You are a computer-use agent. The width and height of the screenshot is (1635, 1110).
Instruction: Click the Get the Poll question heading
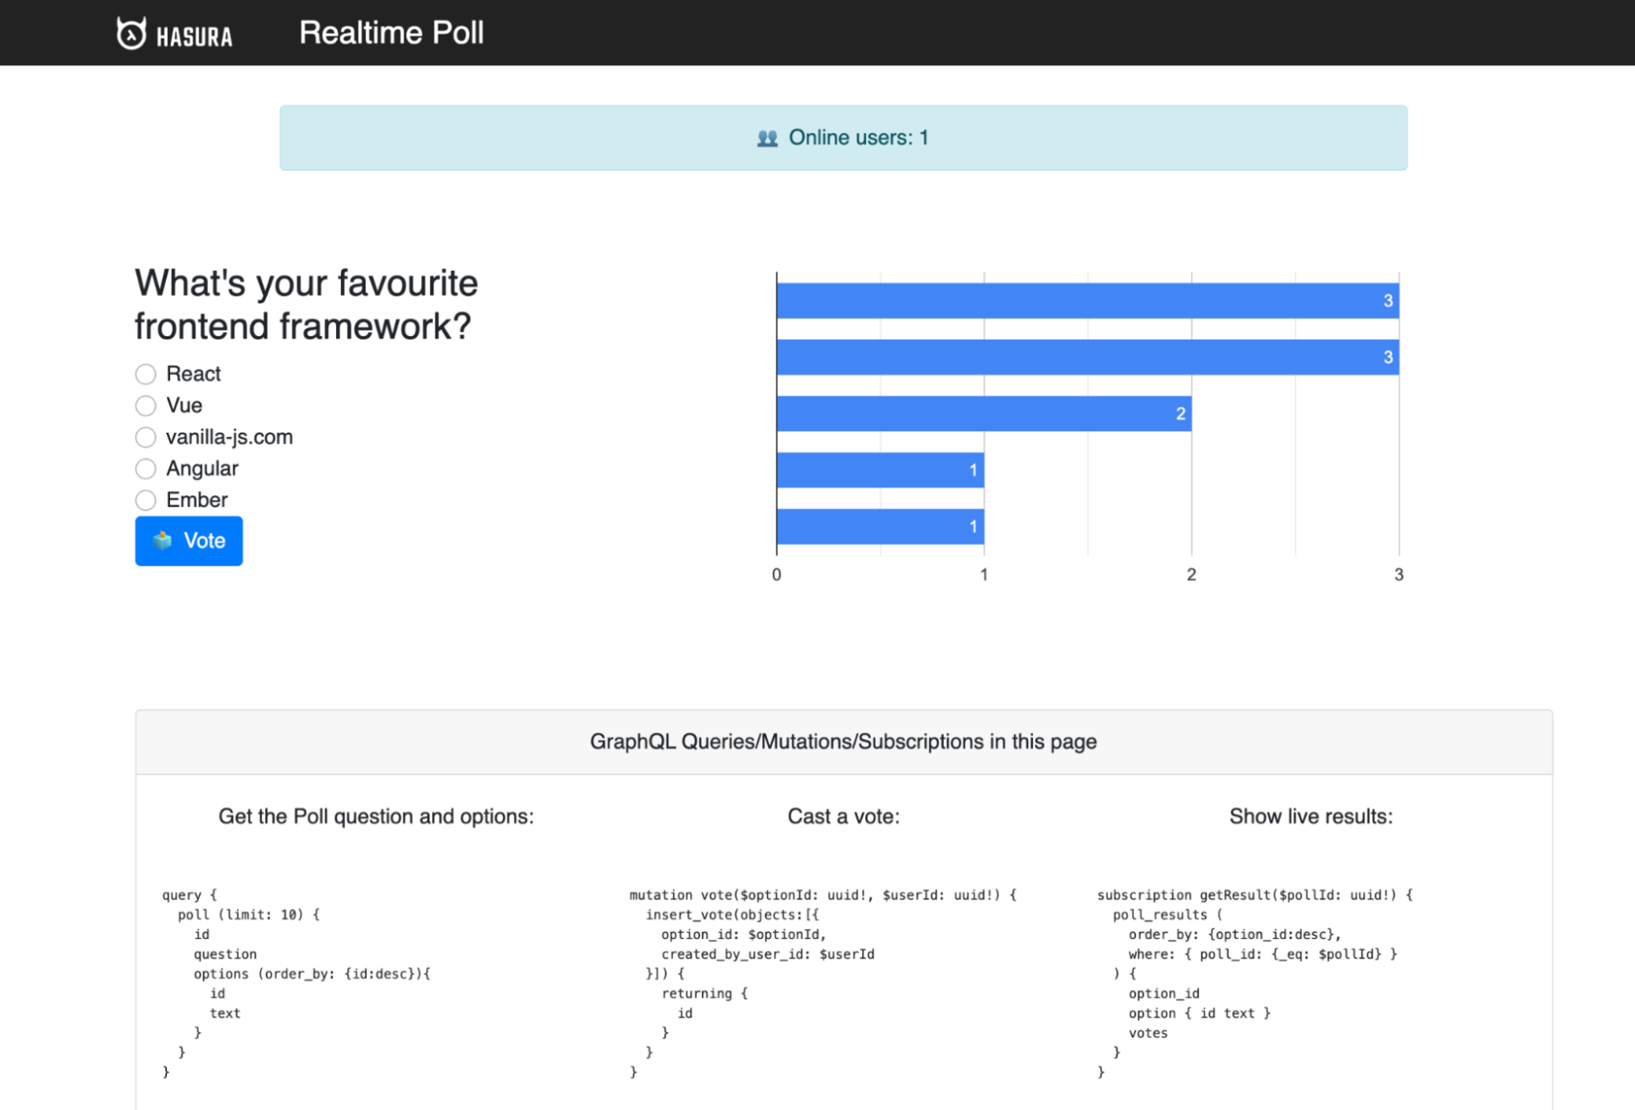click(x=376, y=816)
